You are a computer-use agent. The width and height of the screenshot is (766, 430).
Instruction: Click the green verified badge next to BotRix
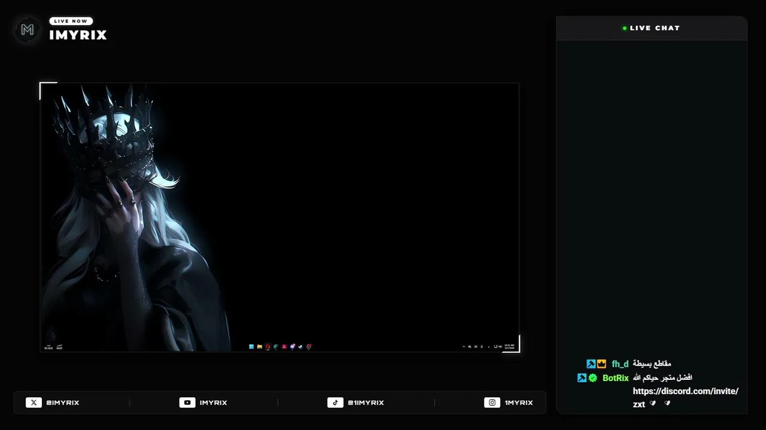(592, 378)
